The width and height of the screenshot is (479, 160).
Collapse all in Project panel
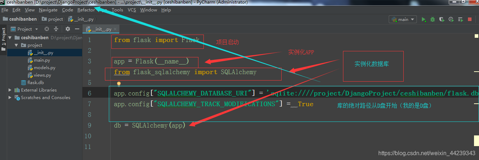56,29
